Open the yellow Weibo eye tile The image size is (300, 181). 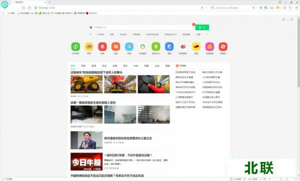click(89, 46)
